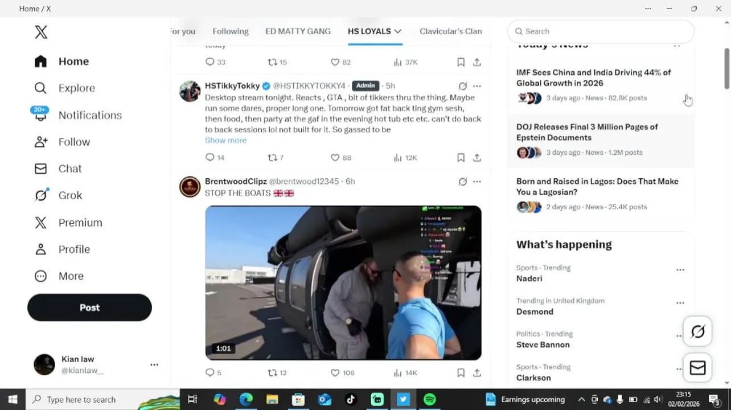Click the reply icon on HSTikkyTokky post
Viewport: 731px width, 410px height.
point(210,158)
